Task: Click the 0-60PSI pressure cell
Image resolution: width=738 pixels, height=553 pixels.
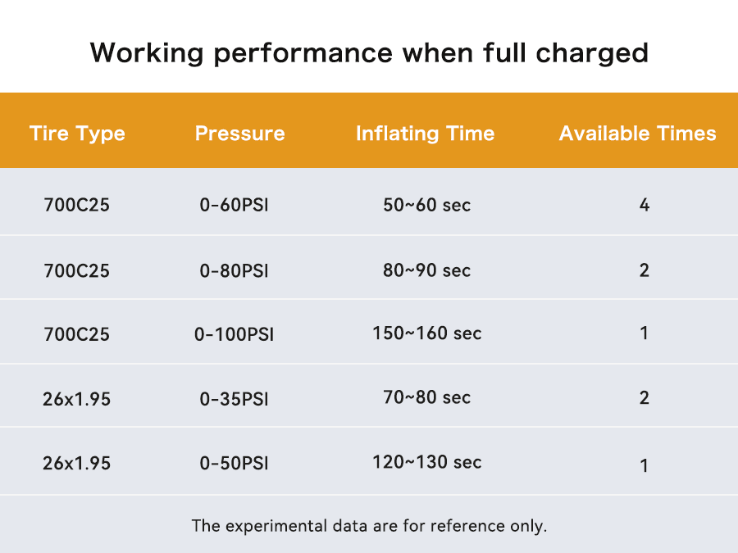Action: pyautogui.click(x=234, y=205)
